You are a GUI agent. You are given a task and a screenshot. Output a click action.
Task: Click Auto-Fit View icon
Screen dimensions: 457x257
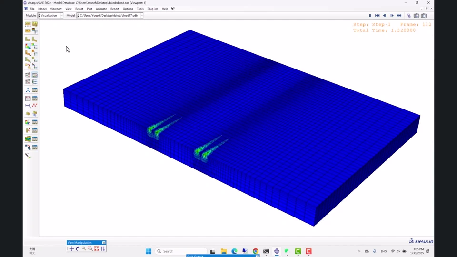(97, 248)
